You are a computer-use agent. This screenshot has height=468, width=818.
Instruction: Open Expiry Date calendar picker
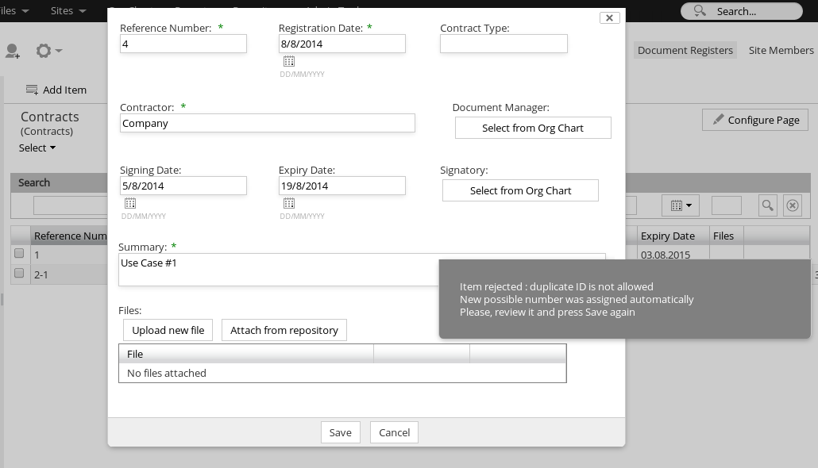[289, 203]
